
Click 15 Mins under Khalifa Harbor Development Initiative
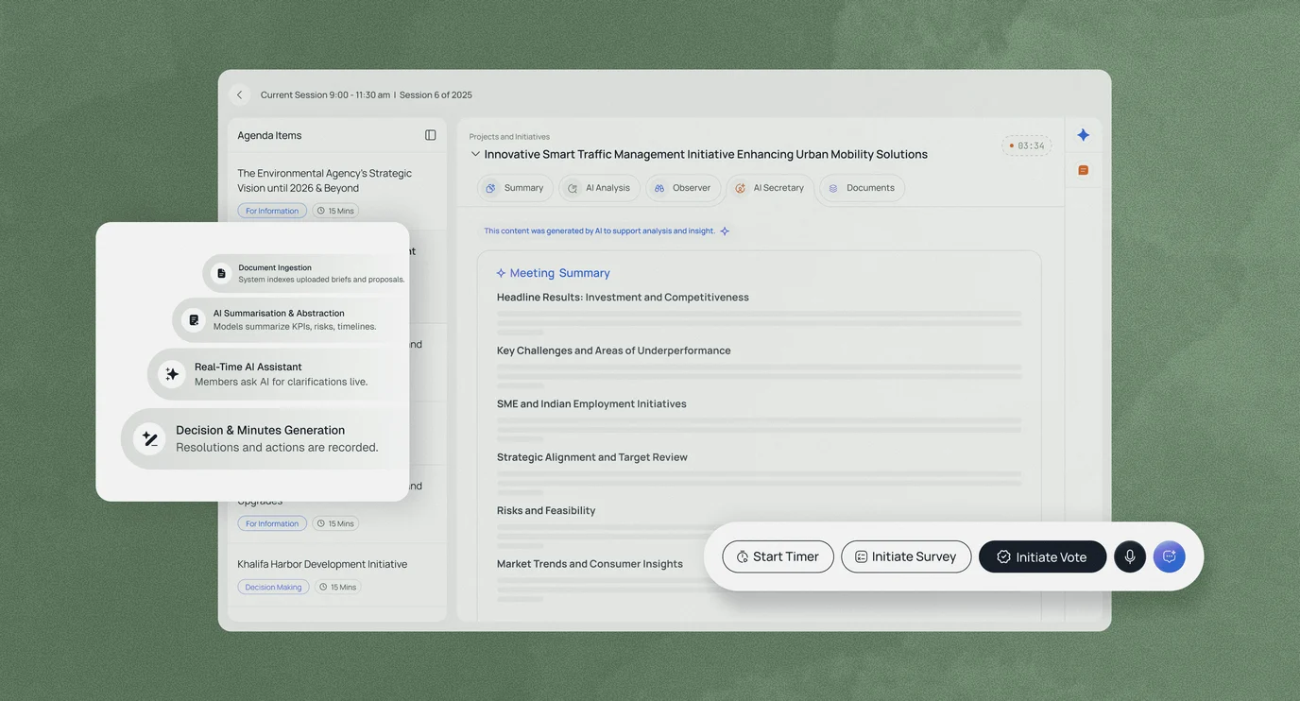337,587
